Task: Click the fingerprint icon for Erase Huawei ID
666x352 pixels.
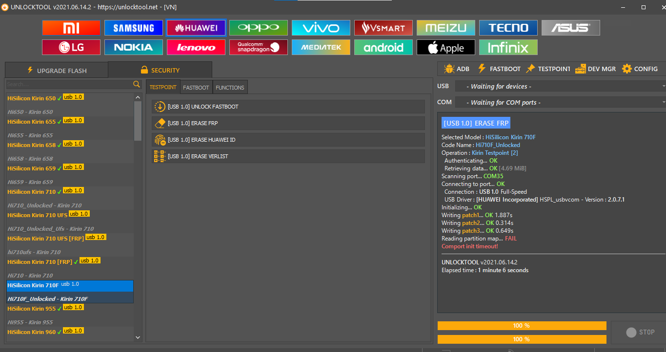Action: (x=160, y=140)
